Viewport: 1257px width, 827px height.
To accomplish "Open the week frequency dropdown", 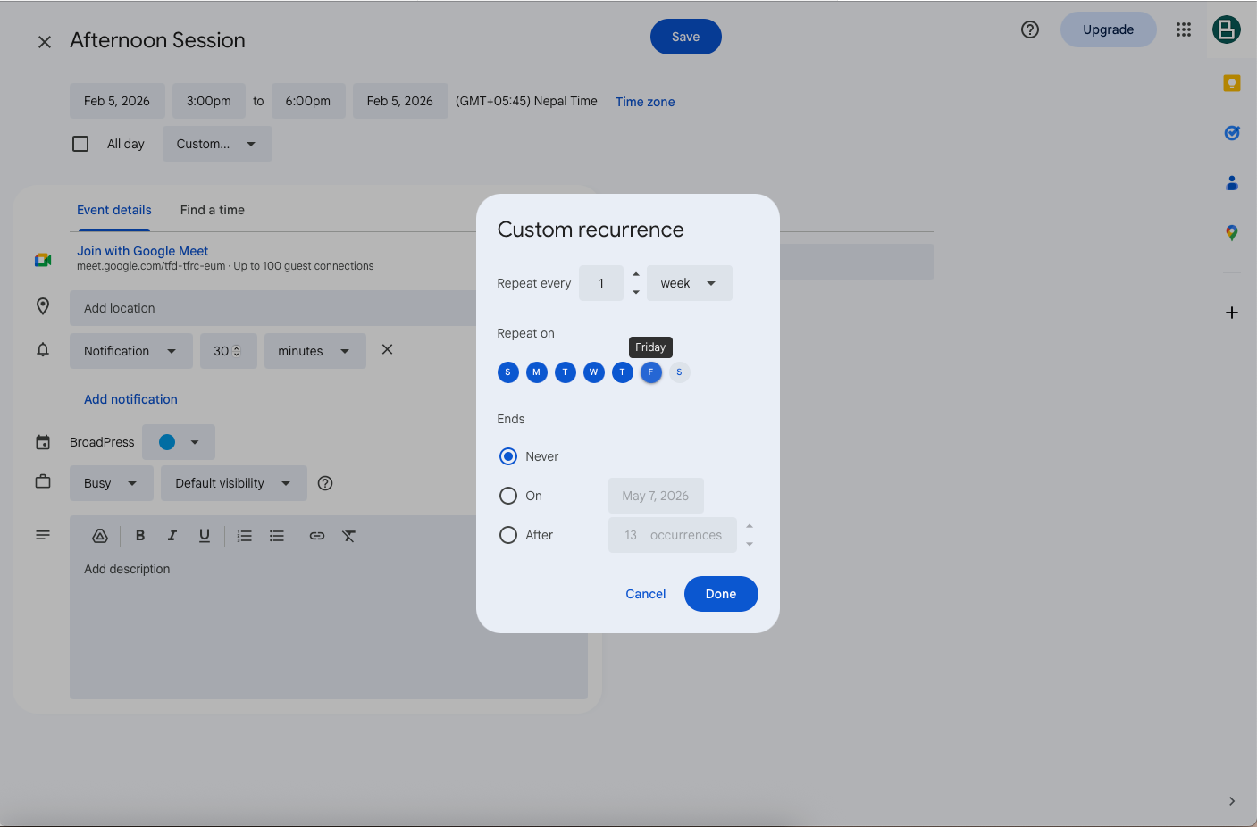I will (689, 283).
